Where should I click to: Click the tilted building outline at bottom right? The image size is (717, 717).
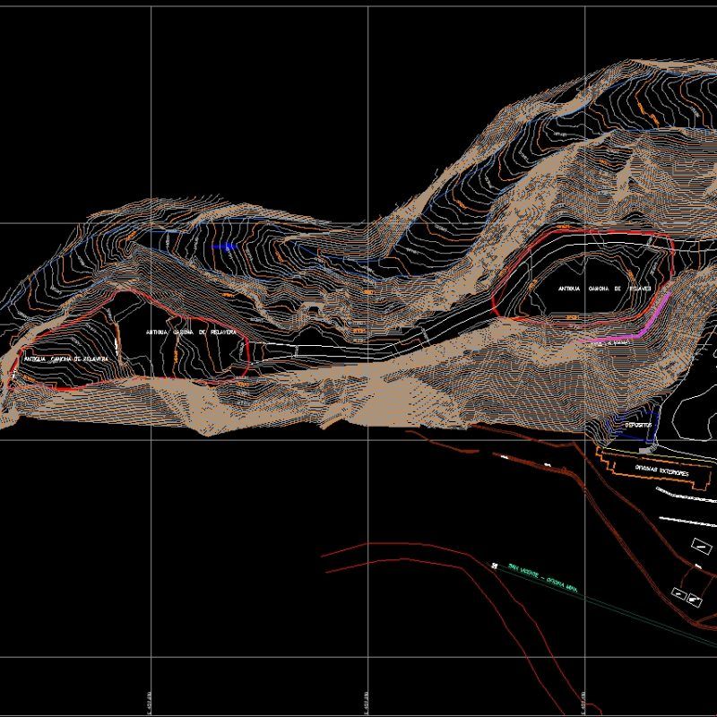695,600
